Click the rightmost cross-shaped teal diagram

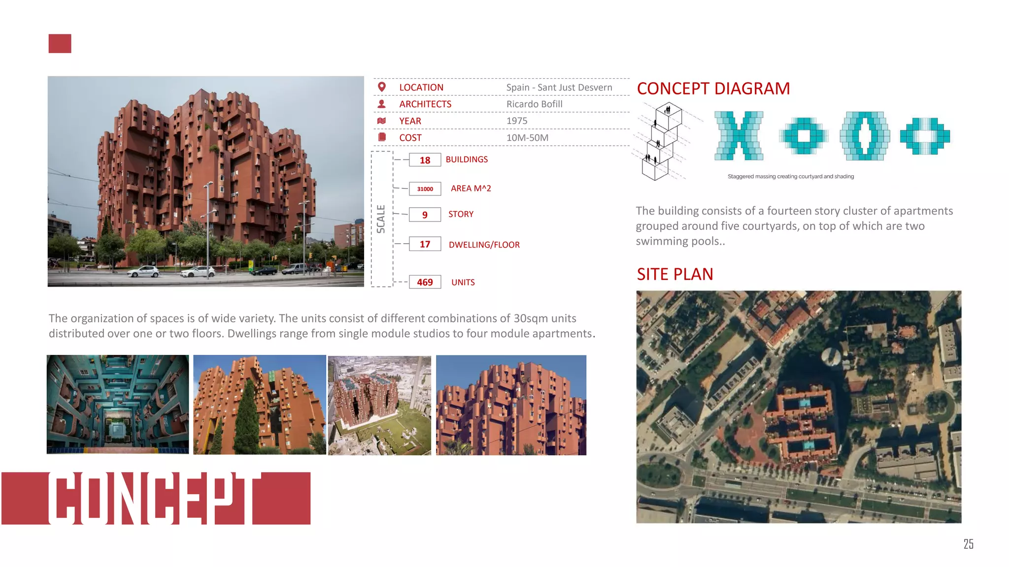point(925,136)
